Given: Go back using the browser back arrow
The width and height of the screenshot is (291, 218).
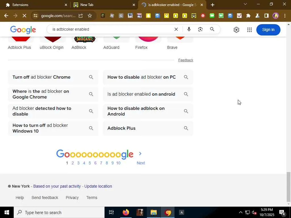Looking at the screenshot, I should point(6,16).
